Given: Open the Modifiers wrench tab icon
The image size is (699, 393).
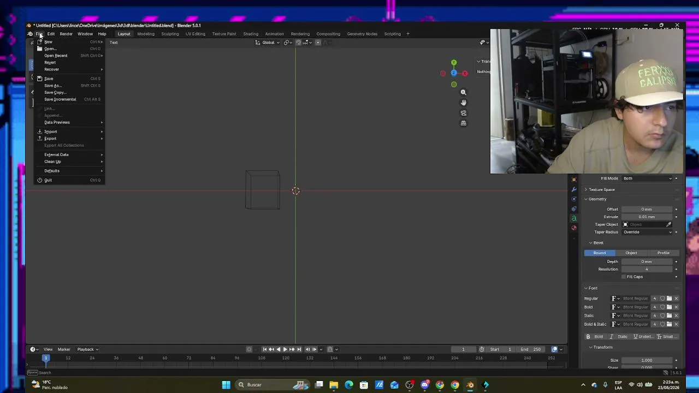Looking at the screenshot, I should 574,189.
